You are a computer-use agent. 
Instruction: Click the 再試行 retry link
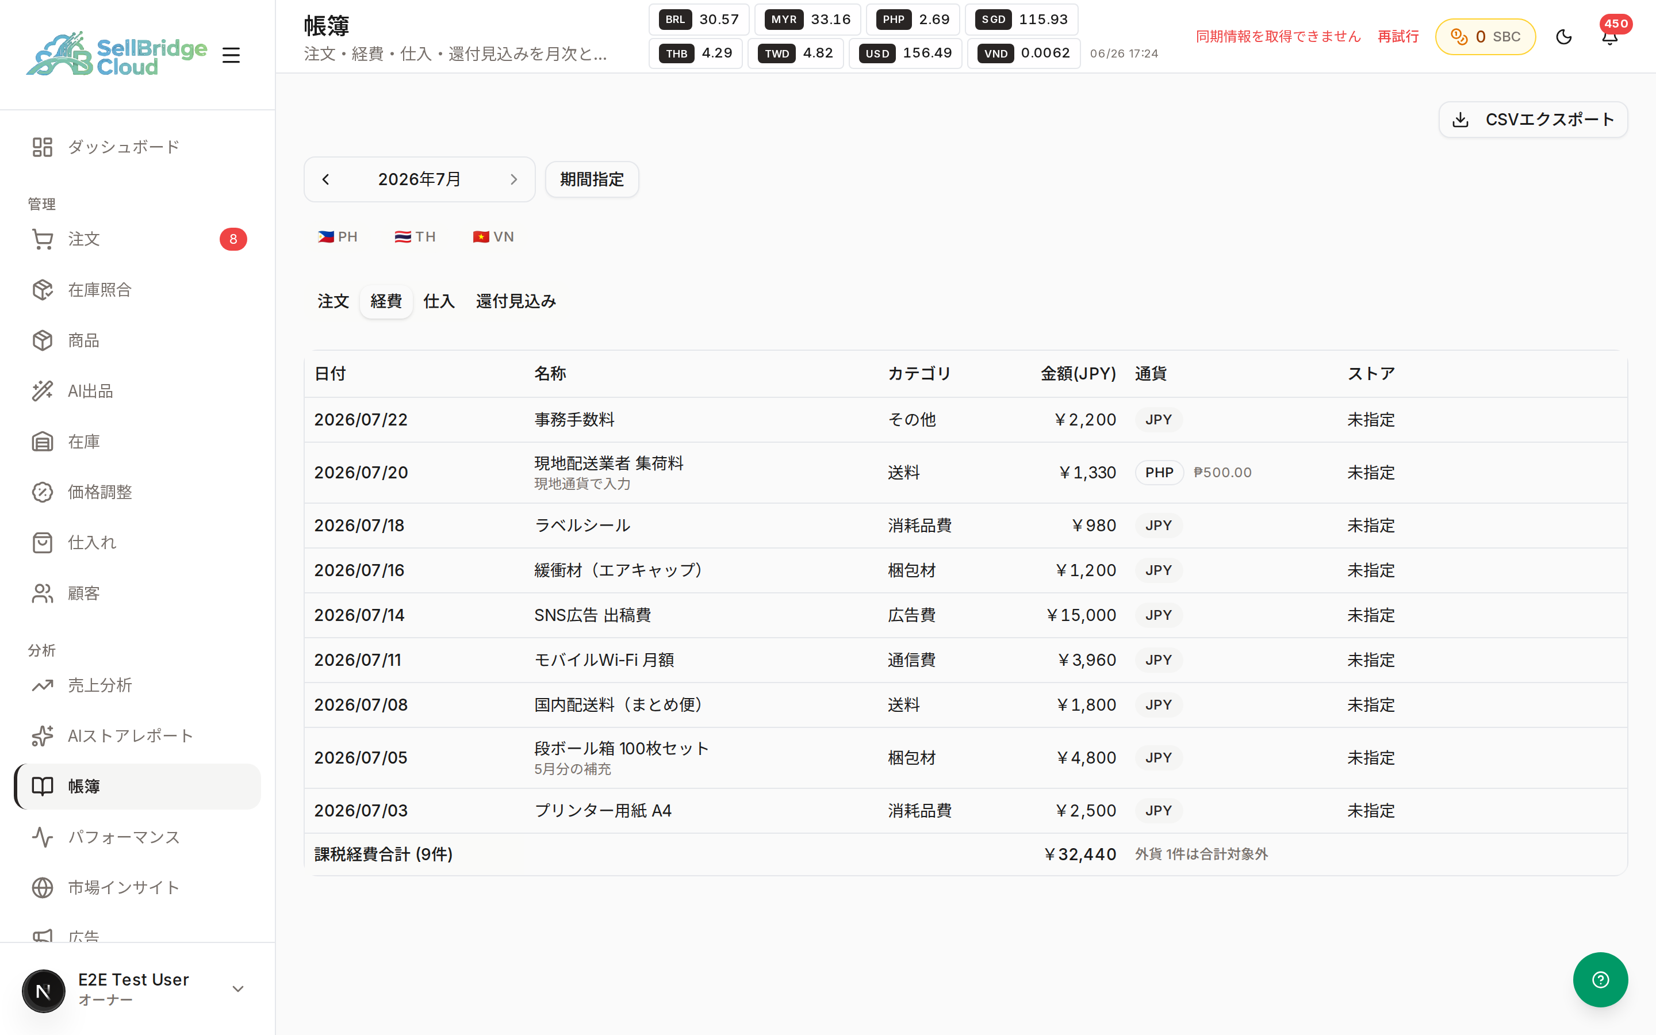pos(1398,36)
